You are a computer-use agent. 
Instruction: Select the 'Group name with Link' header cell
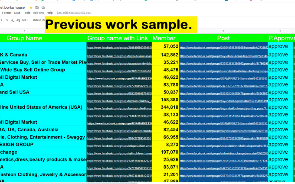[119, 38]
